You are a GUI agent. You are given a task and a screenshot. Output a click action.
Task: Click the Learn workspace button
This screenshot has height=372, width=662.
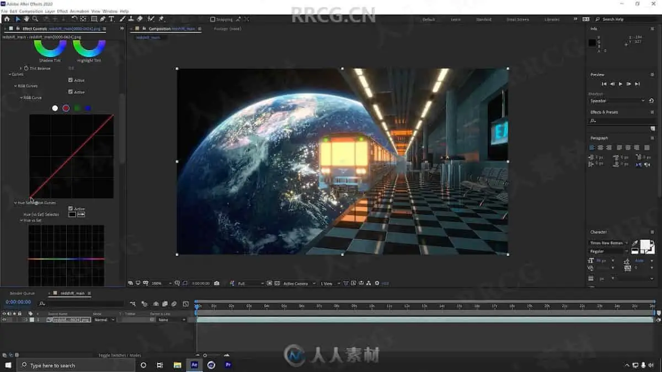[456, 19]
